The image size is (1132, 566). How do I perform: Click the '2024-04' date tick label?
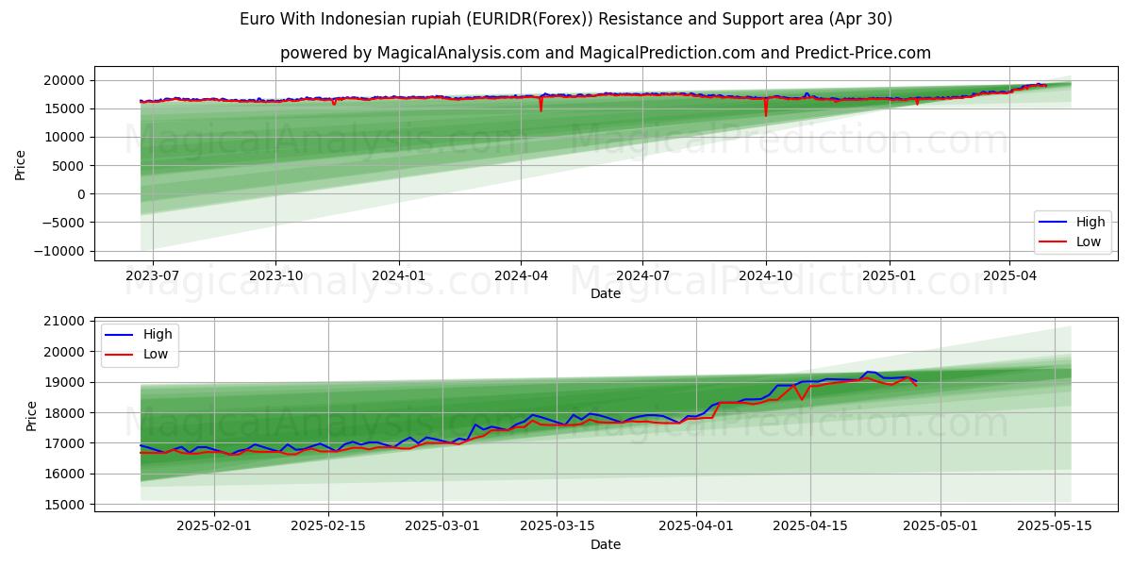tap(521, 275)
